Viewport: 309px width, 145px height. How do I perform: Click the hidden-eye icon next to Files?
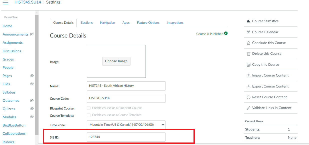pyautogui.click(x=32, y=84)
